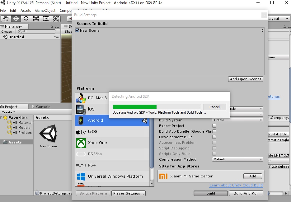Enable the Export Project checkbox

coord(214,126)
